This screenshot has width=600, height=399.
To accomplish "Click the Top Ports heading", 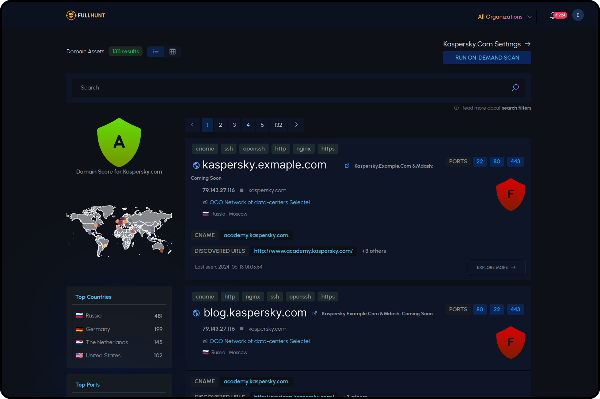I will click(87, 385).
